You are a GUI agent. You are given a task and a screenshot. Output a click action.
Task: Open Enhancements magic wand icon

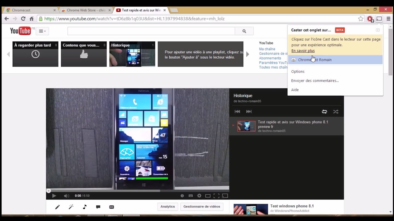click(71, 207)
